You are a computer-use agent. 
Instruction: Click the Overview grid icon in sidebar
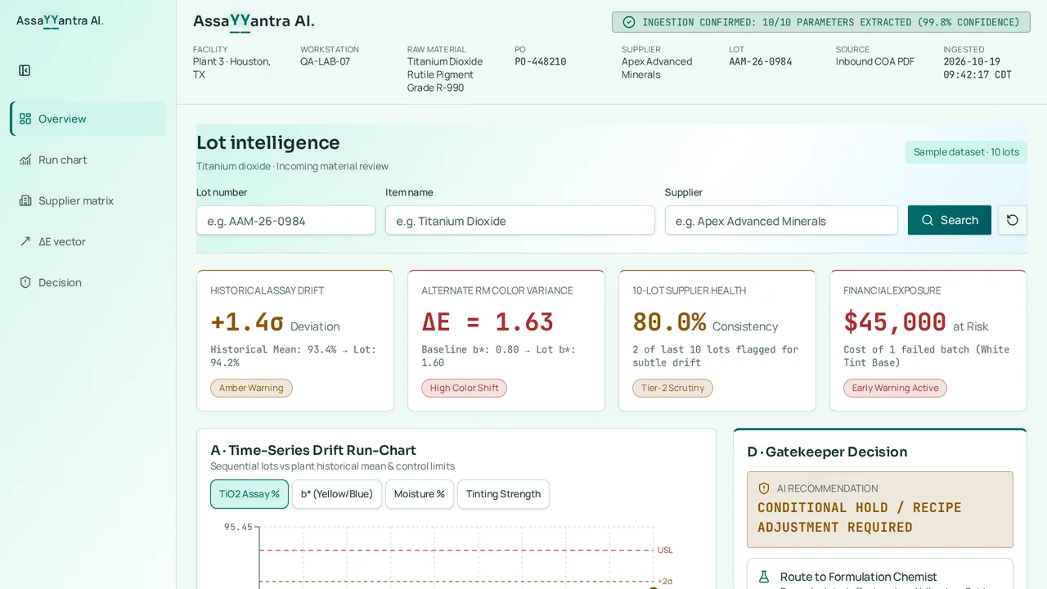(25, 119)
